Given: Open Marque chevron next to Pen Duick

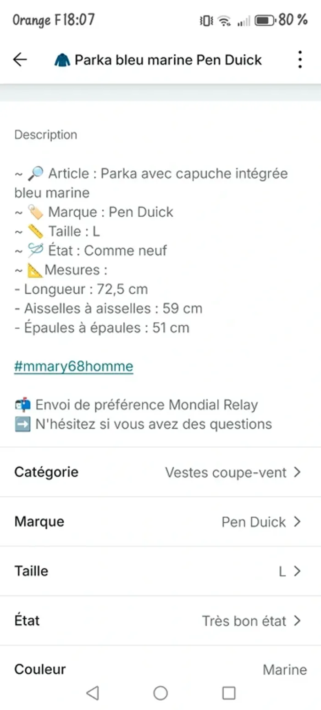Looking at the screenshot, I should [297, 521].
